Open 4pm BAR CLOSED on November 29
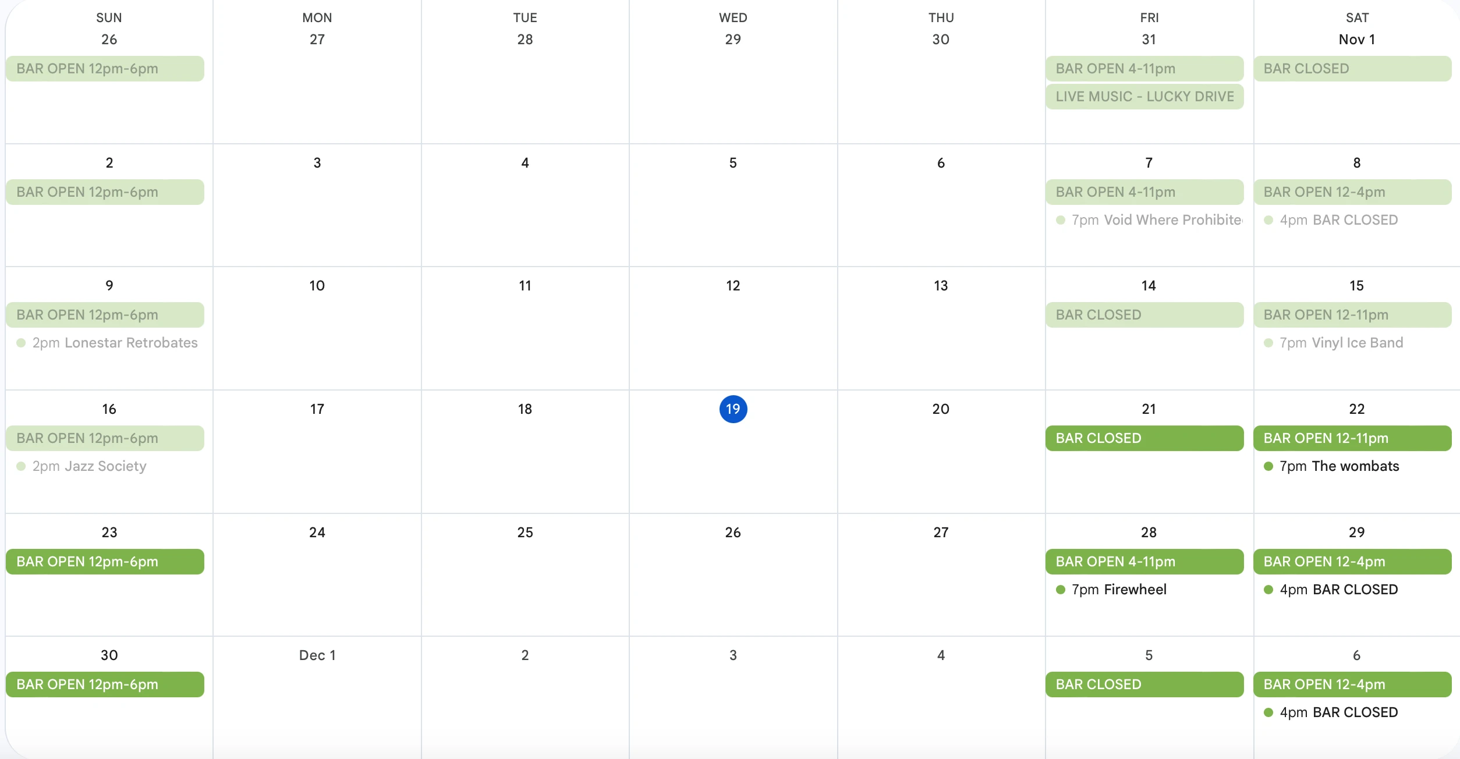The image size is (1460, 759). [x=1338, y=590]
